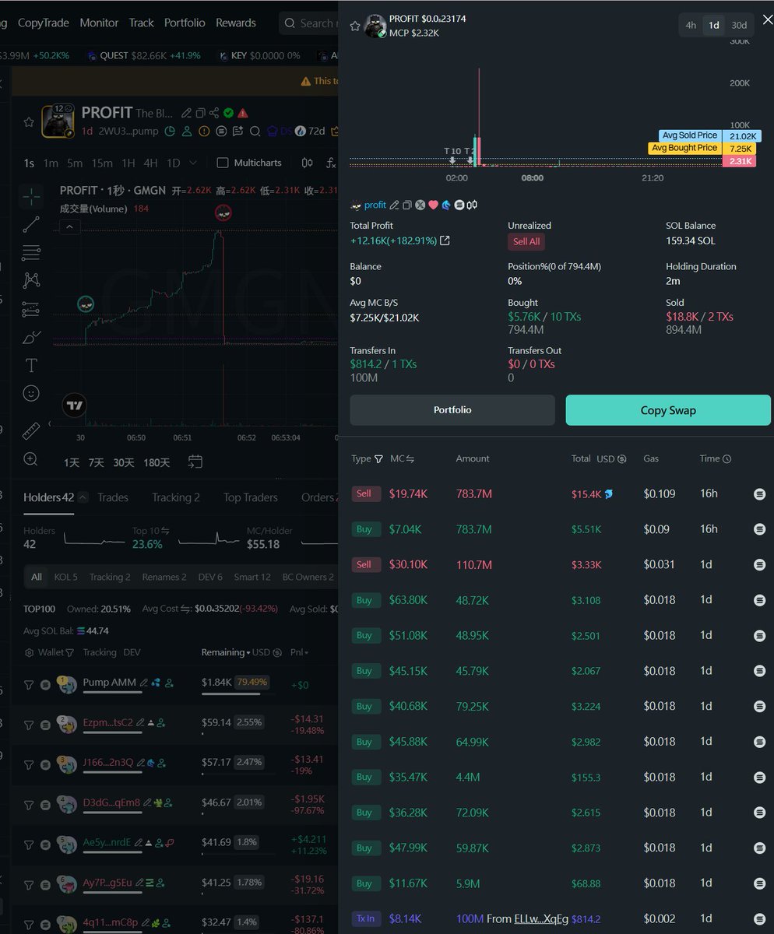Open the X profile icon beside profit wallet
The width and height of the screenshot is (774, 934).
point(420,205)
